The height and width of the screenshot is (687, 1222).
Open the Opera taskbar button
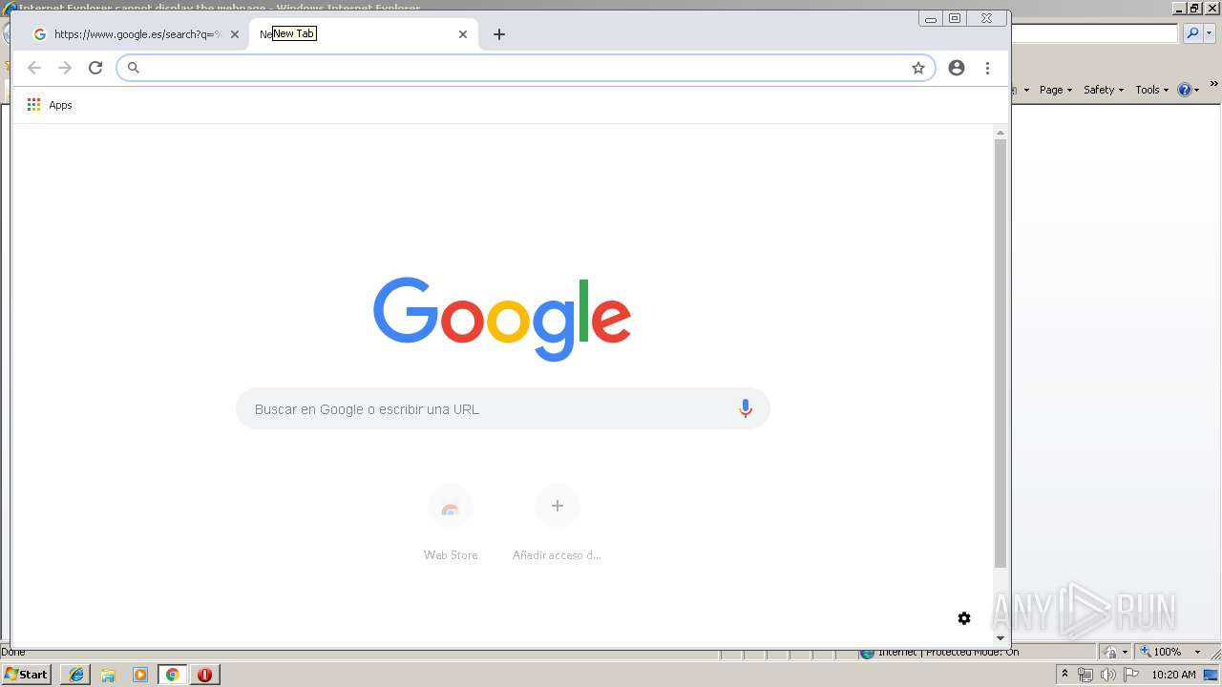(x=204, y=675)
